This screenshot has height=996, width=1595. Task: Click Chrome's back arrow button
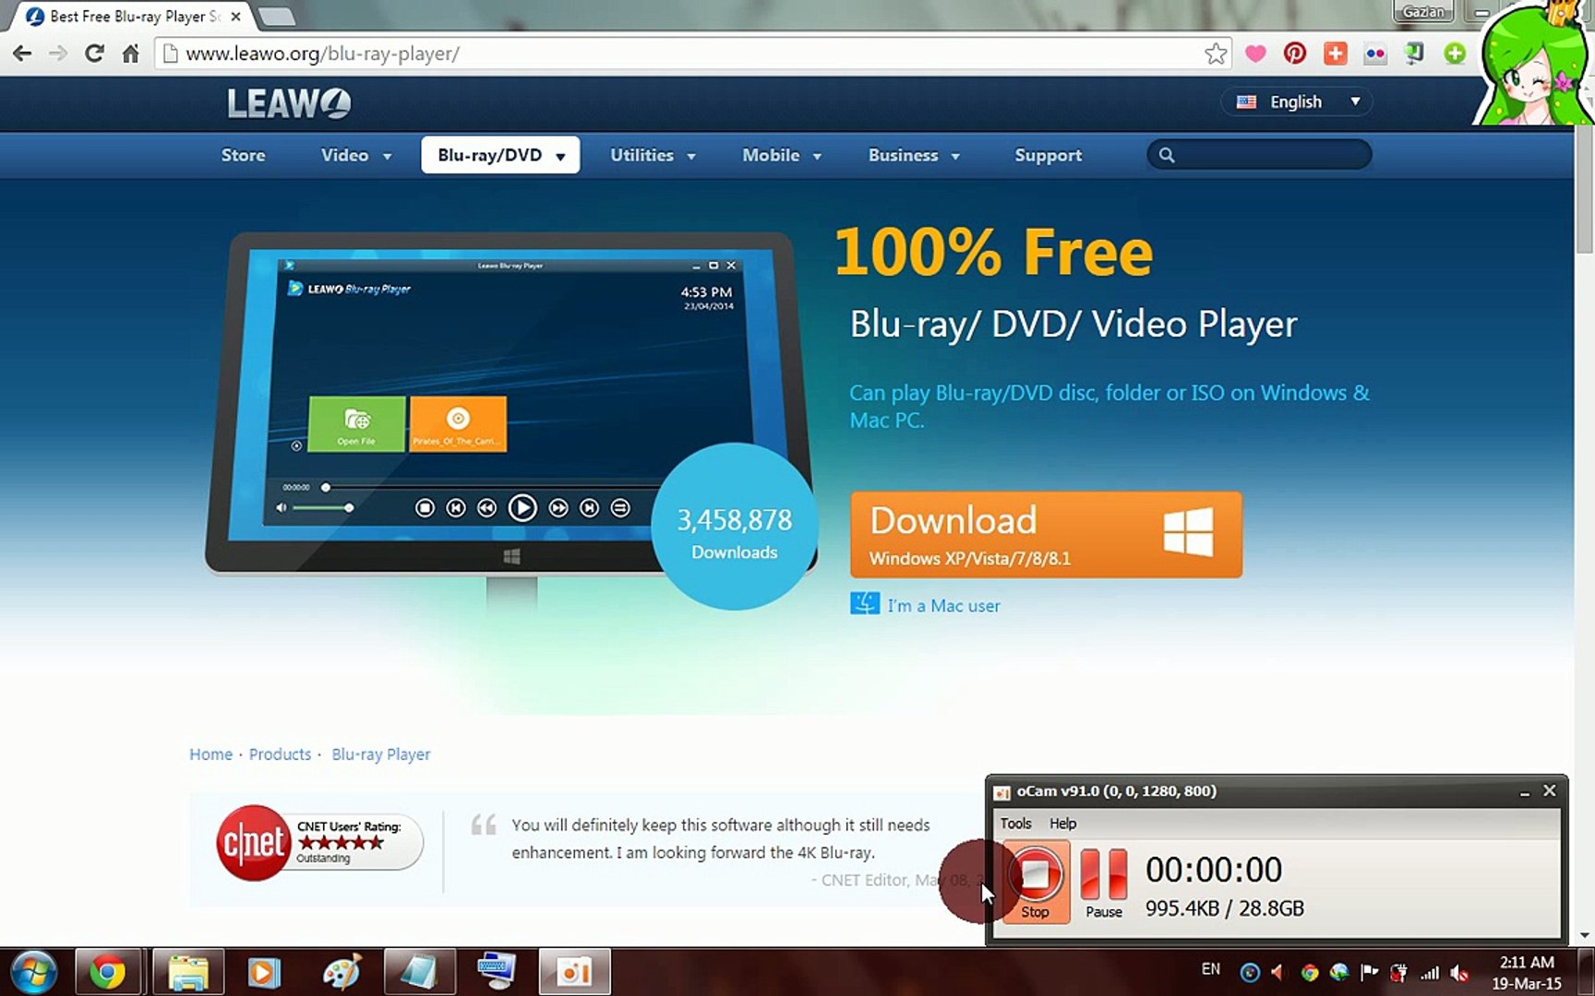22,53
